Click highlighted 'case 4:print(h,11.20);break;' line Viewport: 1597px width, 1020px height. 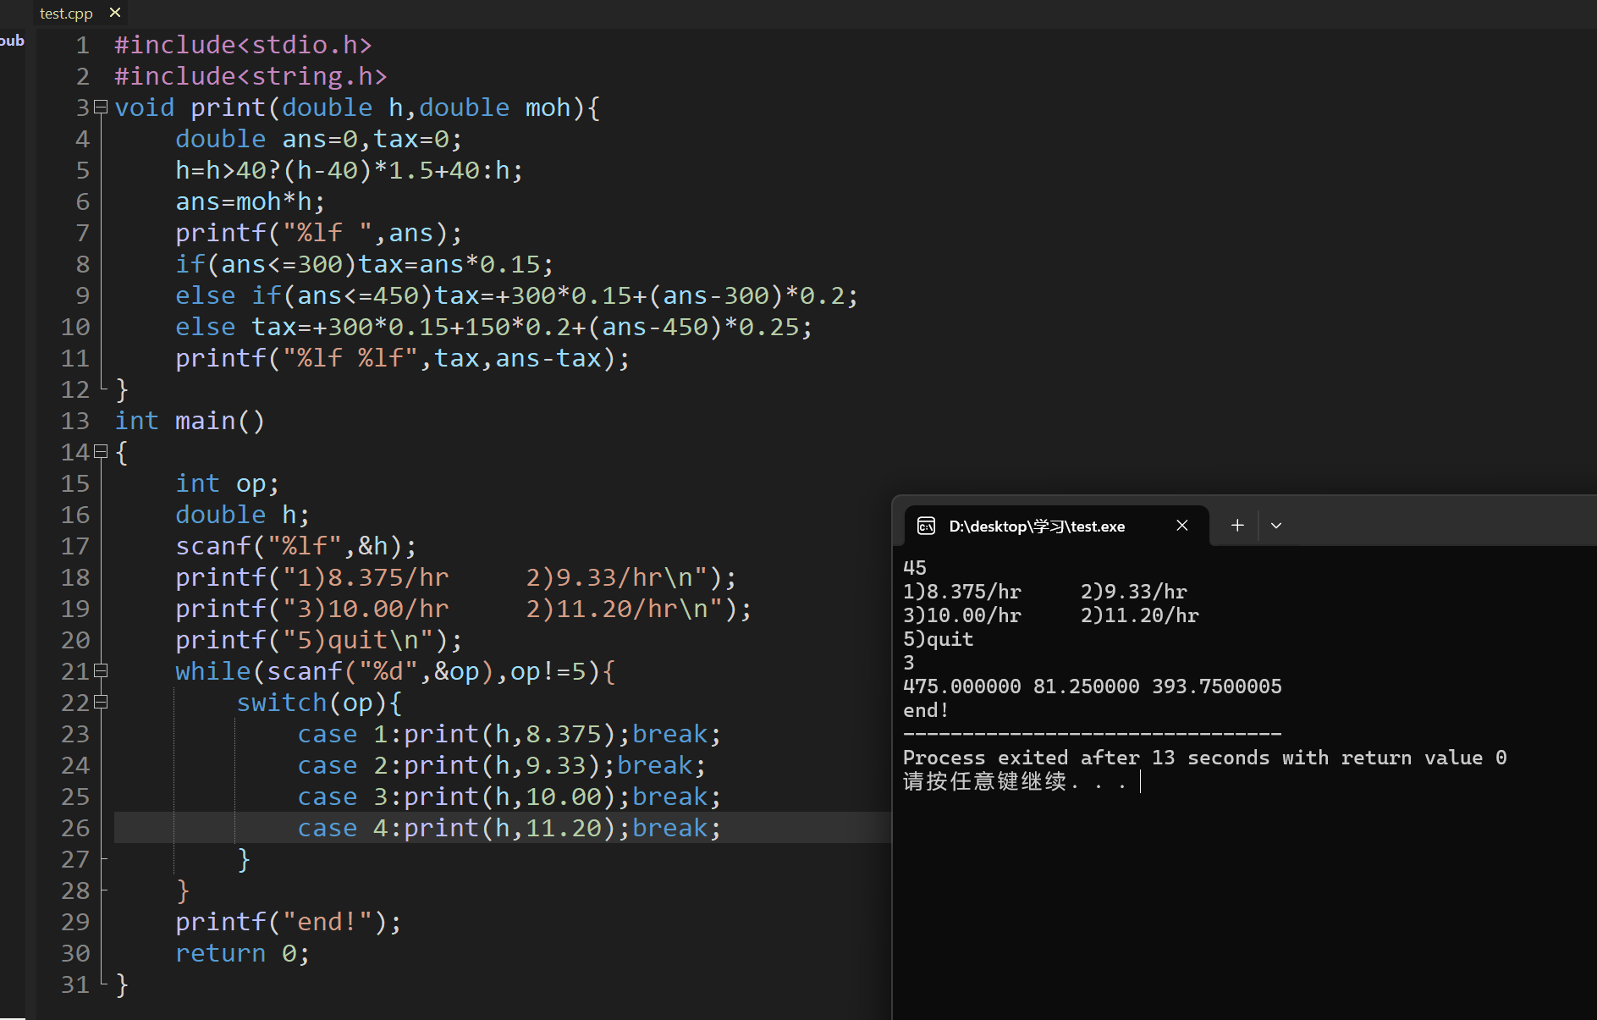coord(509,828)
